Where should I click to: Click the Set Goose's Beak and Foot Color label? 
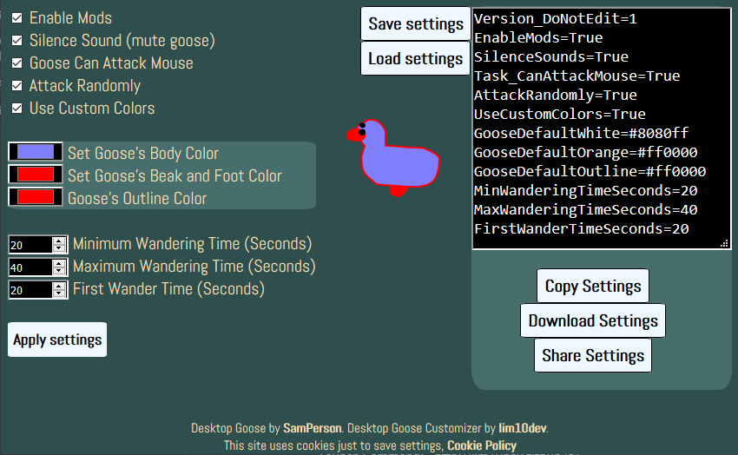click(175, 176)
